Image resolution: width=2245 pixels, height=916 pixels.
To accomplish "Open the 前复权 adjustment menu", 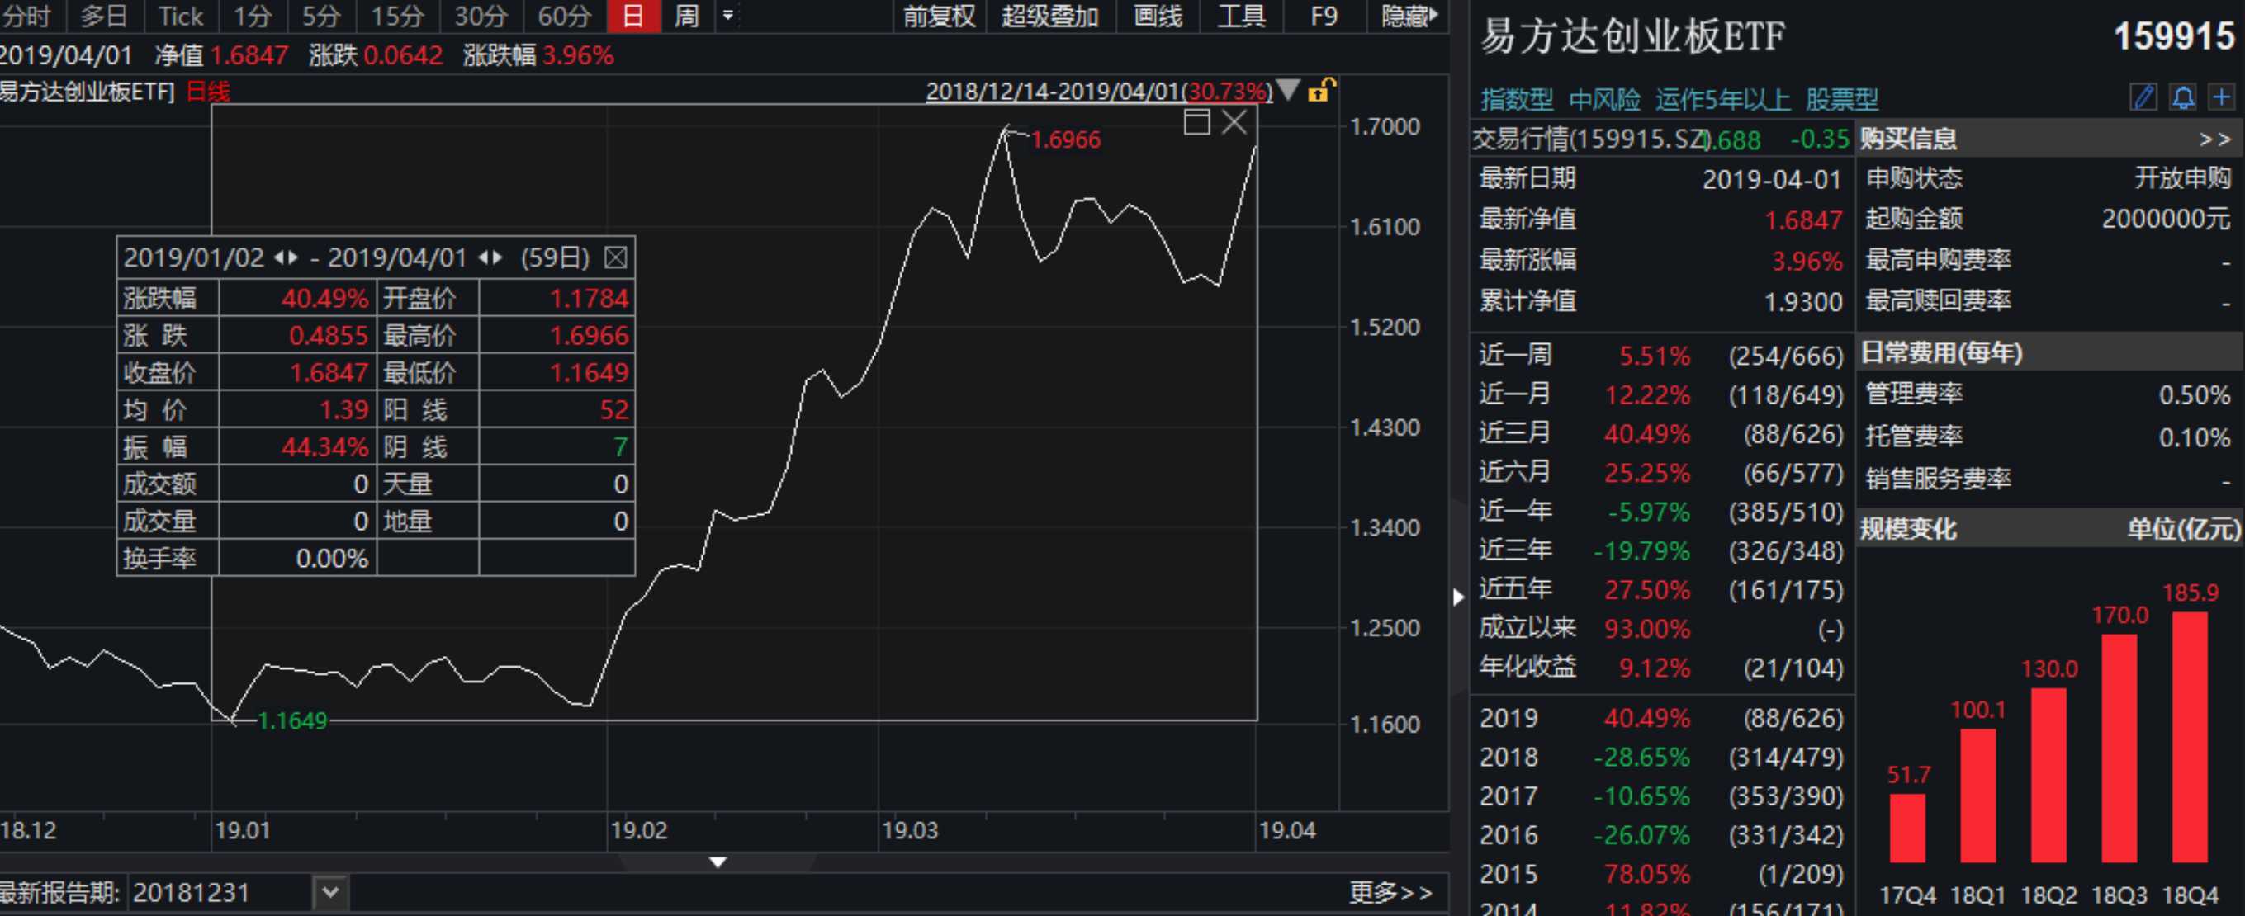I will (940, 16).
